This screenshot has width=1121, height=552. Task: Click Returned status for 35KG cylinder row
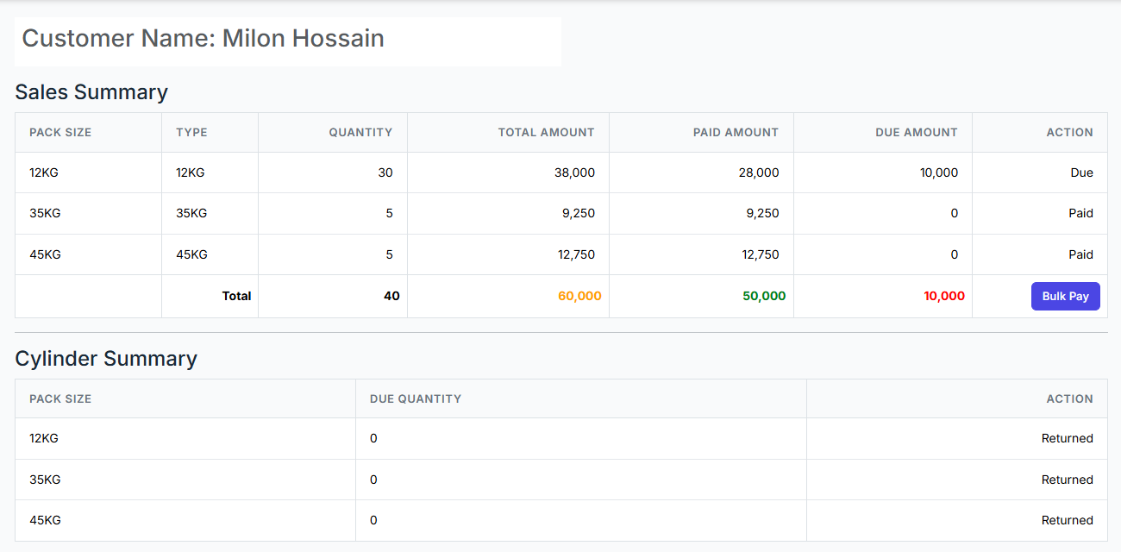[x=1067, y=480]
